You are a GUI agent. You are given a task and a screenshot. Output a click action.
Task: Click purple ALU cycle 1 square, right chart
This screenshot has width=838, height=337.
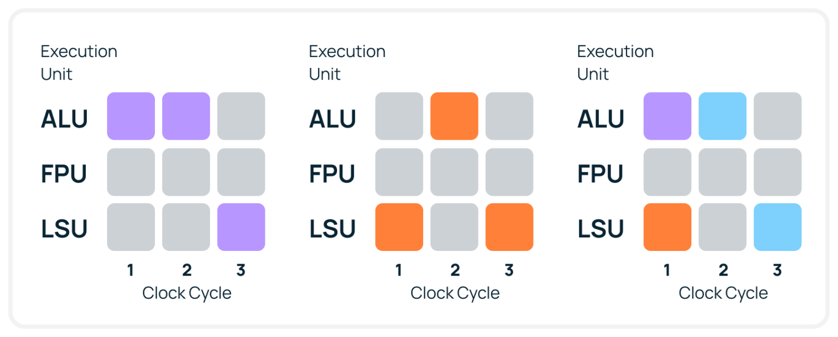667,116
